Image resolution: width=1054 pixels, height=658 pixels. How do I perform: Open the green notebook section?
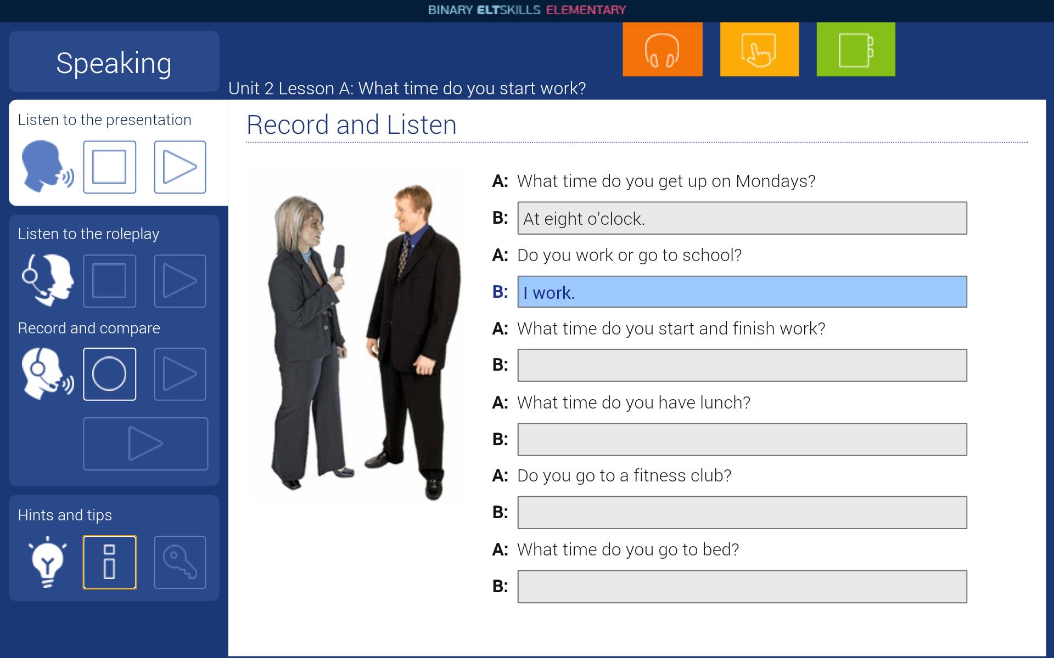click(856, 49)
